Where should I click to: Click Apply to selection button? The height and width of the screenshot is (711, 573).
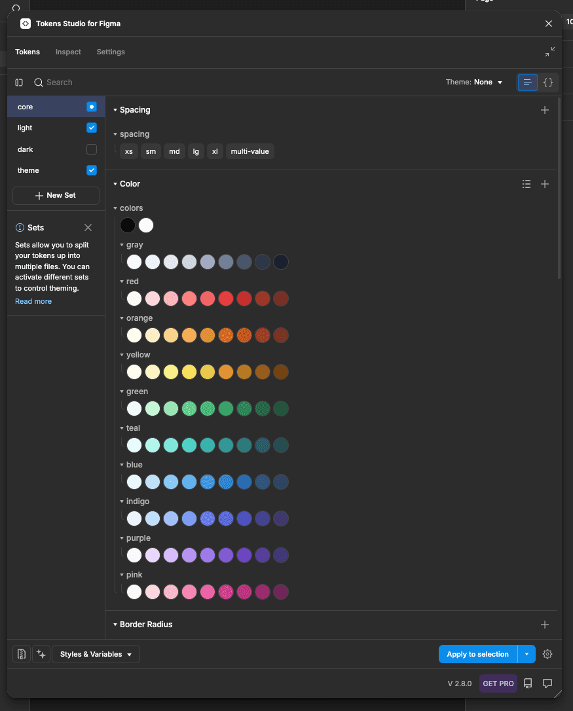tap(478, 654)
